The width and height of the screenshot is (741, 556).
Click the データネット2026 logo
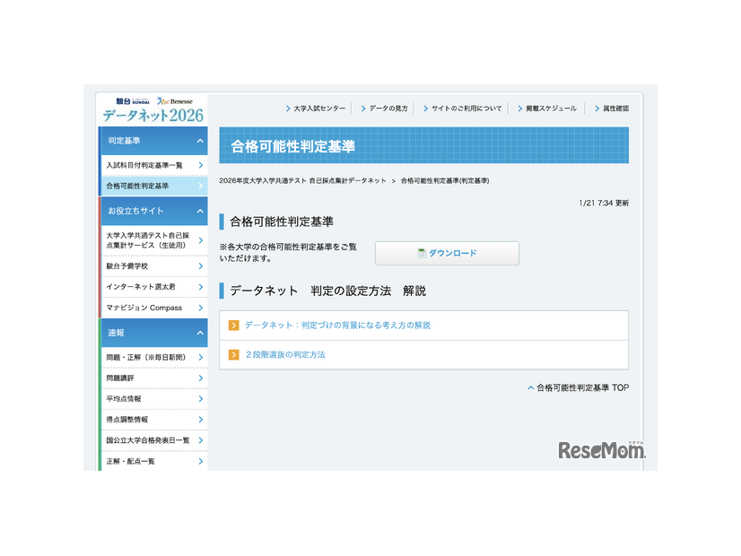(x=153, y=115)
